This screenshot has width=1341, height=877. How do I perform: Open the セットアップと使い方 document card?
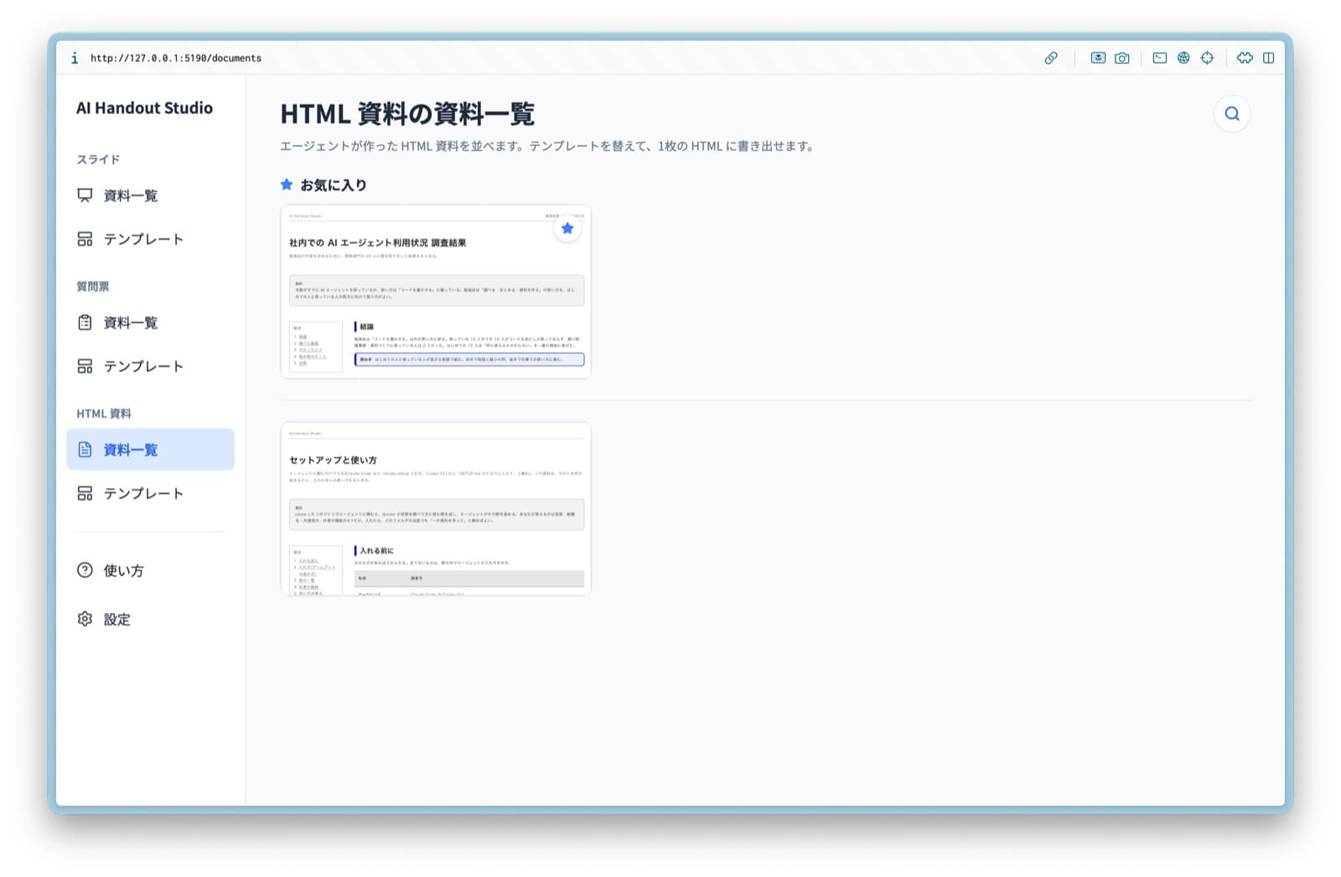[436, 509]
